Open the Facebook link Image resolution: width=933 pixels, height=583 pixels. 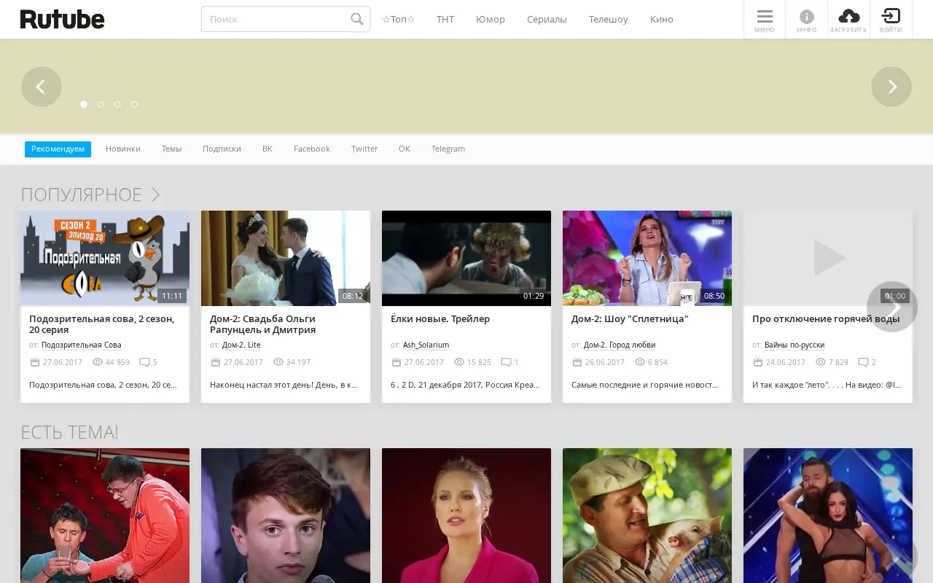(x=312, y=149)
